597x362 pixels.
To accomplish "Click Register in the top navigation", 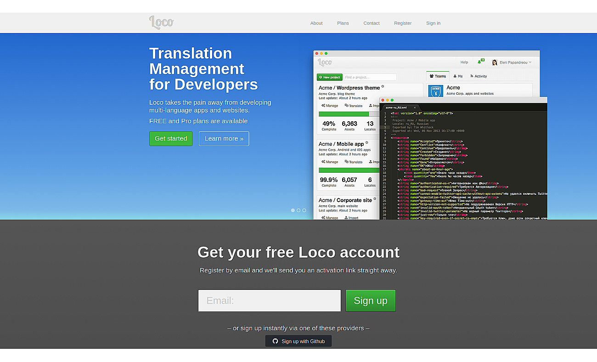I will [x=403, y=23].
